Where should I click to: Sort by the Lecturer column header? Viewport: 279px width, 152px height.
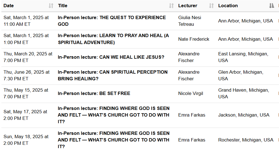[188, 6]
